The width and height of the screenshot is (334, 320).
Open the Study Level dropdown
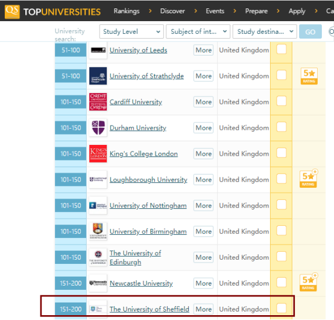click(x=131, y=31)
